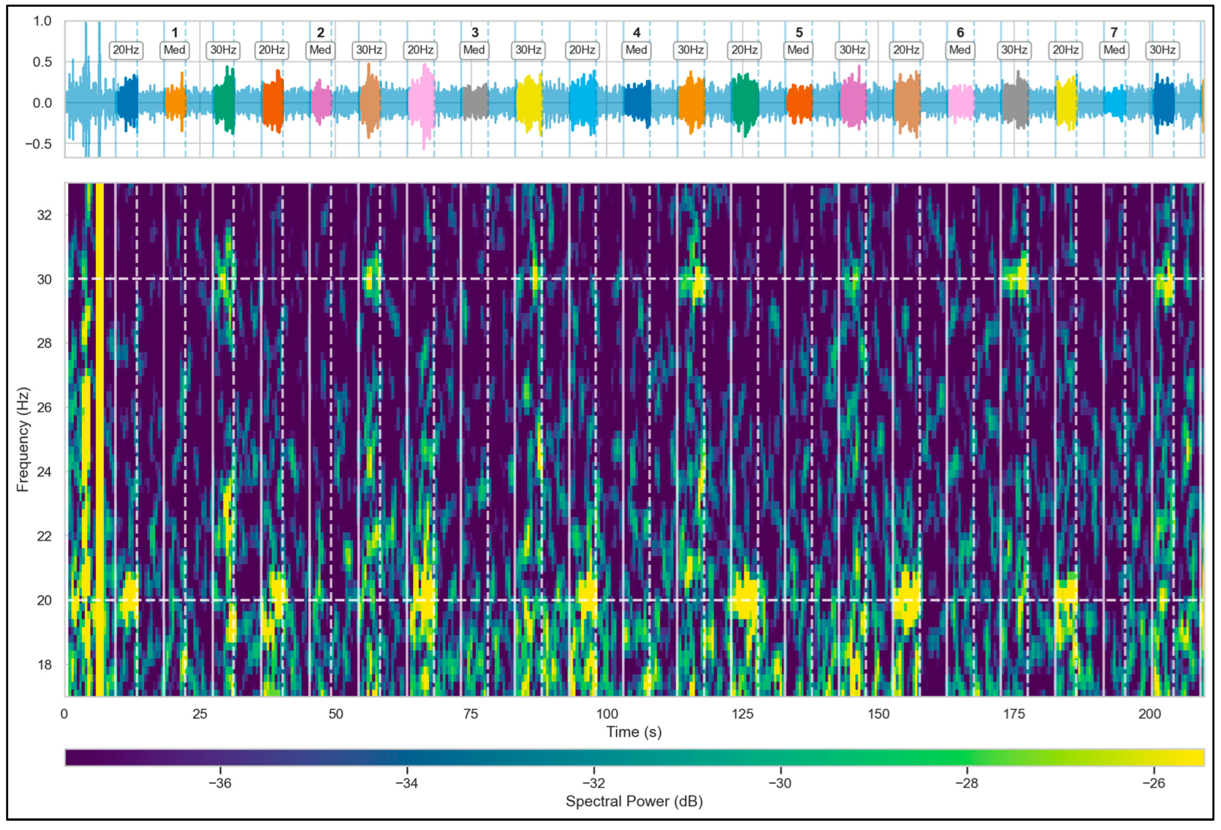Select the 18 tick on the frequency axis
This screenshot has width=1221, height=830.
click(44, 664)
